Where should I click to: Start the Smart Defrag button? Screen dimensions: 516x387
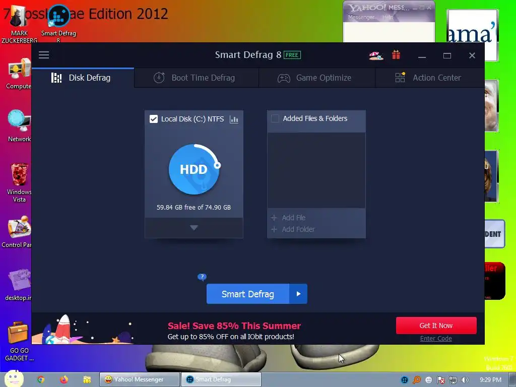click(x=248, y=294)
